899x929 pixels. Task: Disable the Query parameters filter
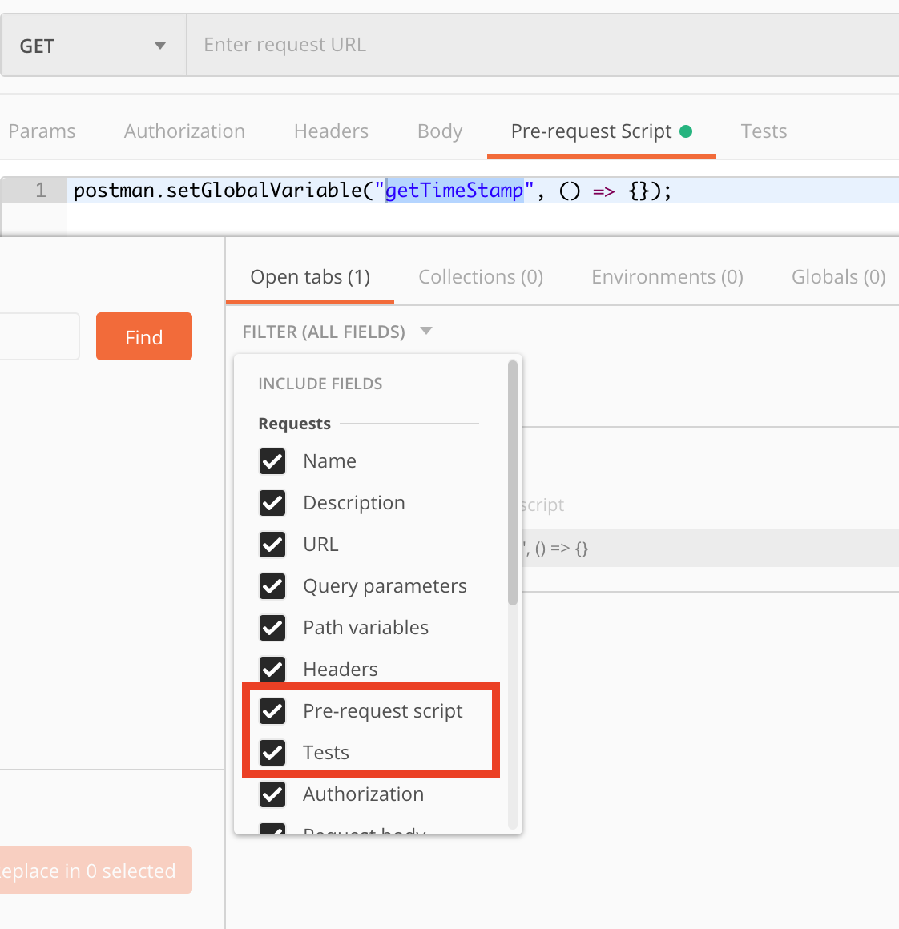pyautogui.click(x=272, y=585)
